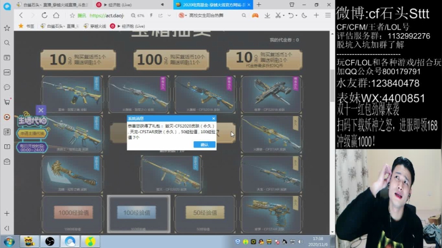The height and width of the screenshot is (248, 442).
Task: Click the scissors screenshot tool icon
Action: pos(278,15)
